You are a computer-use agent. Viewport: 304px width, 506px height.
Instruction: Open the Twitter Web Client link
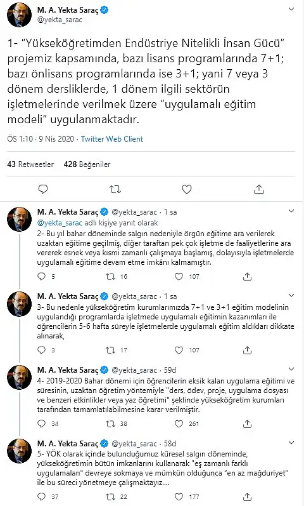tap(111, 139)
